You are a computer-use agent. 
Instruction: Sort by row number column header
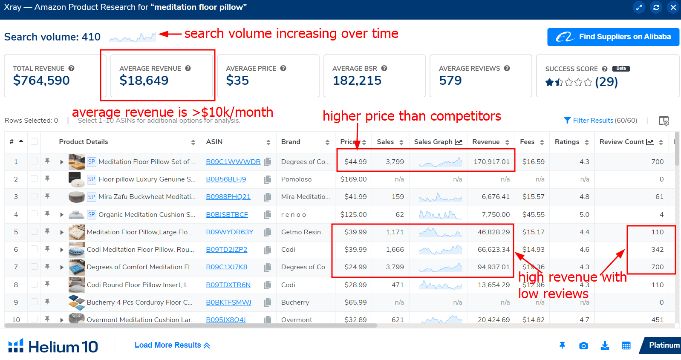[21, 141]
